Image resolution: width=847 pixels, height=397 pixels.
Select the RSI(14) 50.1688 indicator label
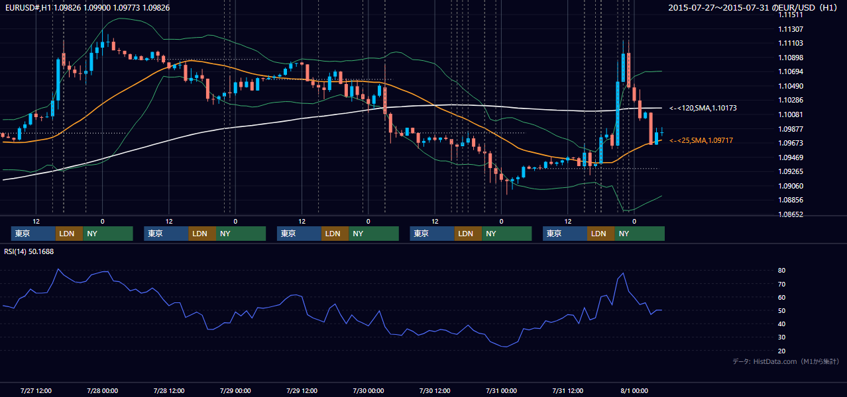[x=29, y=251]
